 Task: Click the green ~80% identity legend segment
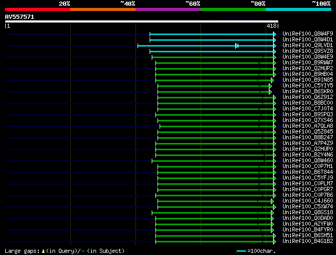[233, 9]
